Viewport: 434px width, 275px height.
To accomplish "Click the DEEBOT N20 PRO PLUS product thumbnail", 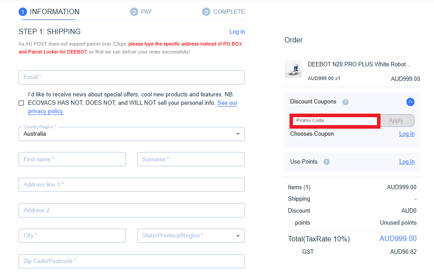I will pos(293,69).
